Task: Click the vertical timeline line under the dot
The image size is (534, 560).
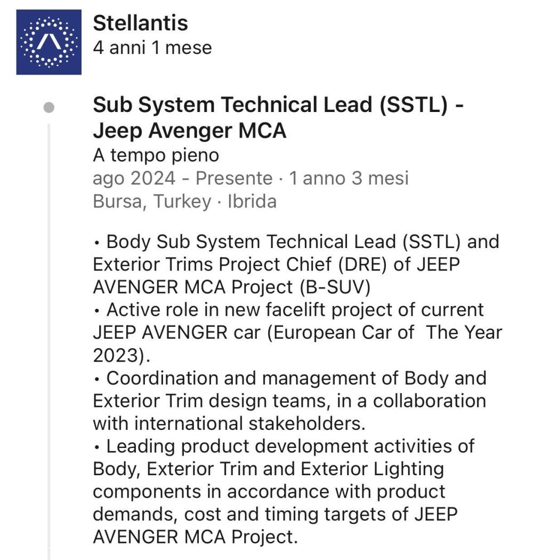Action: pyautogui.click(x=49, y=320)
